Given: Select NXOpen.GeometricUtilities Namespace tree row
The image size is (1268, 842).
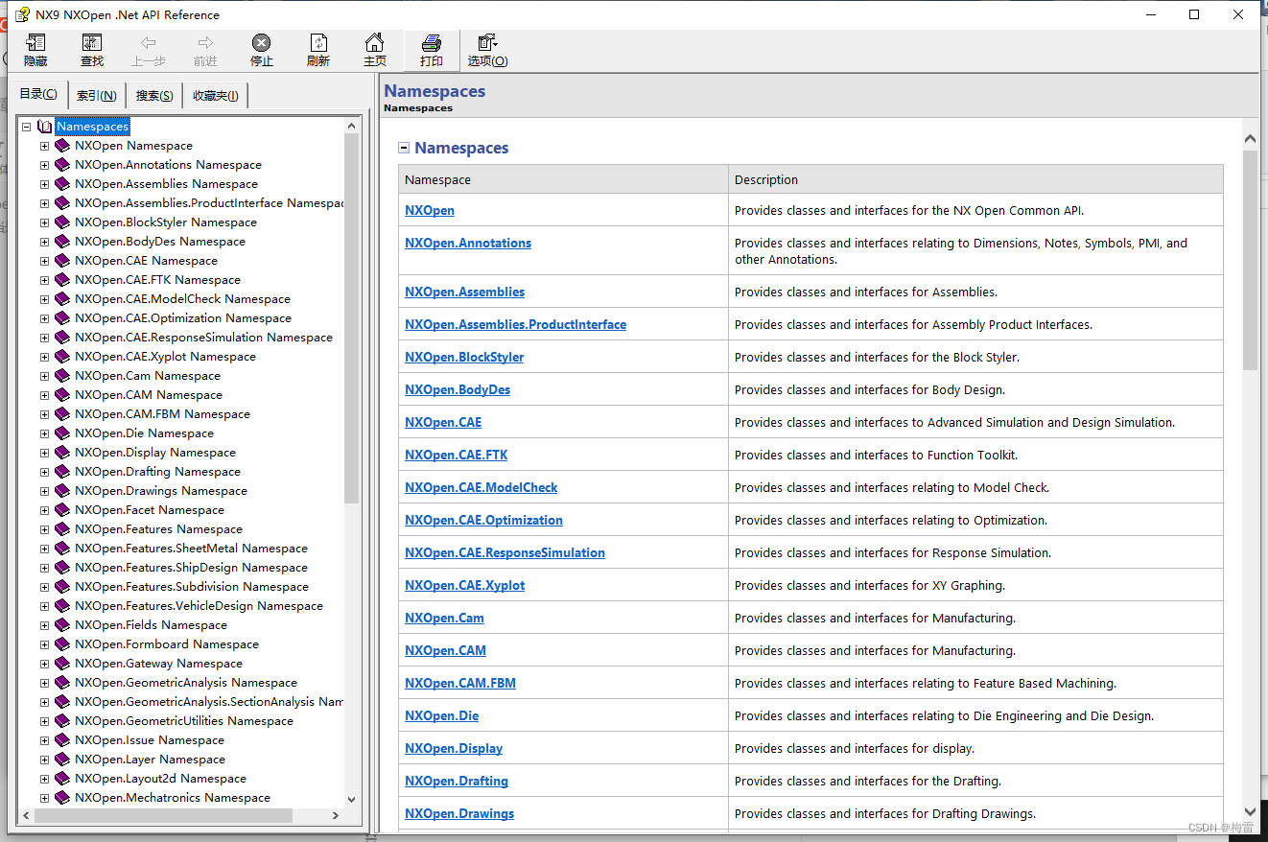Looking at the screenshot, I should point(184,721).
